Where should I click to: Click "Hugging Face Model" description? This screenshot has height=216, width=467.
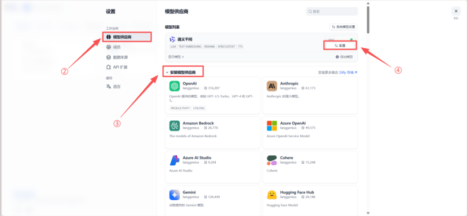pyautogui.click(x=282, y=205)
